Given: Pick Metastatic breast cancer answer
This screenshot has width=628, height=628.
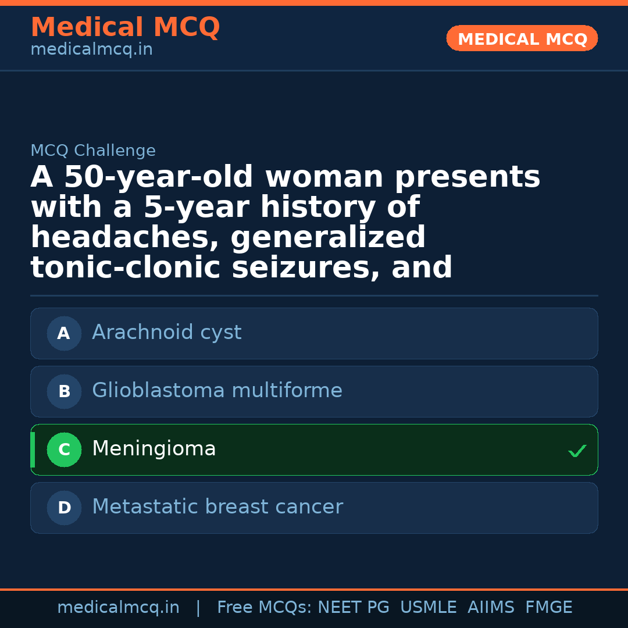Looking at the screenshot, I should (217, 507).
